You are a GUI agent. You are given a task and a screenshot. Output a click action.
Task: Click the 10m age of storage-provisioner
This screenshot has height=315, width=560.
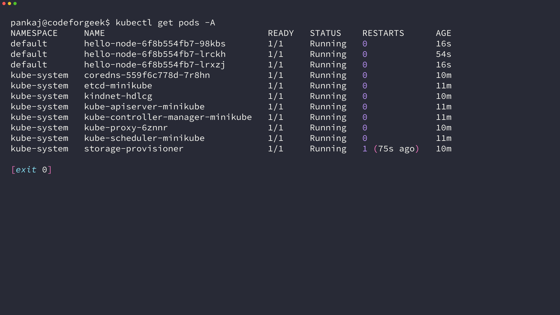444,149
